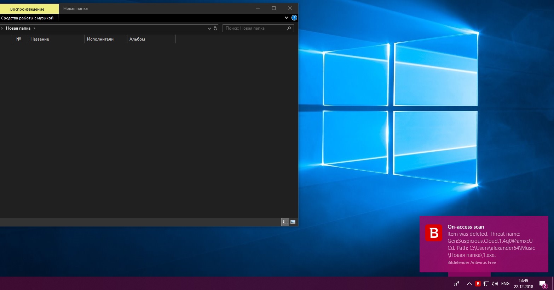Open the volume control speaker icon
Viewport: 554px width, 290px height.
click(x=495, y=284)
